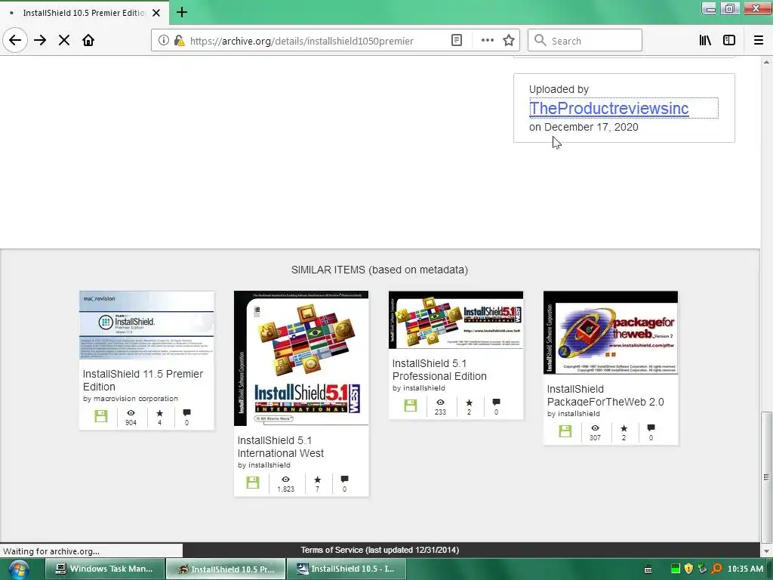The height and width of the screenshot is (580, 773).
Task: Select the 'on December 17, 2020' text
Action: point(584,127)
